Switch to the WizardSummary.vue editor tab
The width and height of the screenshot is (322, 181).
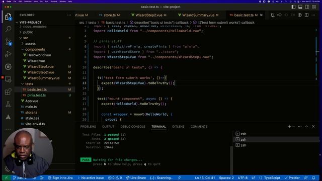coord(198,15)
